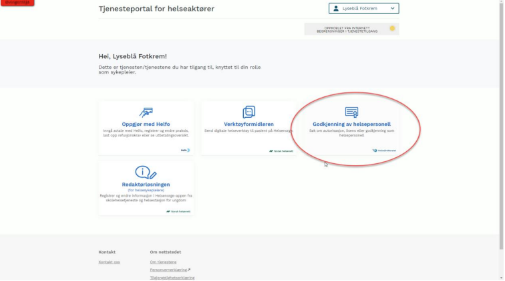
Task: Open the Personvernerklæring external link
Action: (168, 270)
